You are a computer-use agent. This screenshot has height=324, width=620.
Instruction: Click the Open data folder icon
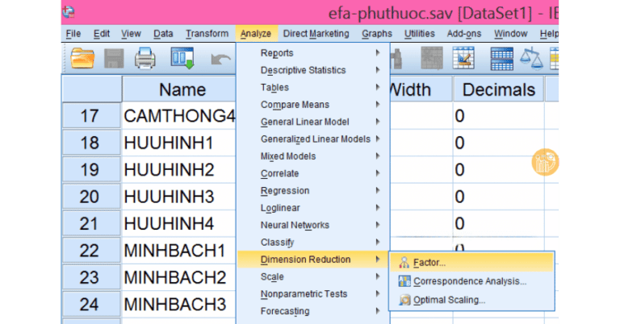coord(82,58)
